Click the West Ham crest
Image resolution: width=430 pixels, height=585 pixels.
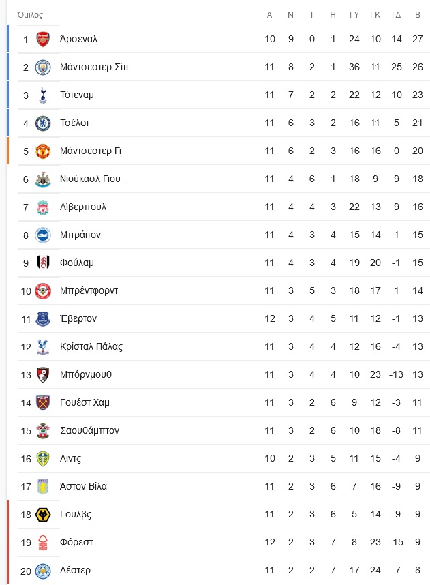click(x=43, y=403)
